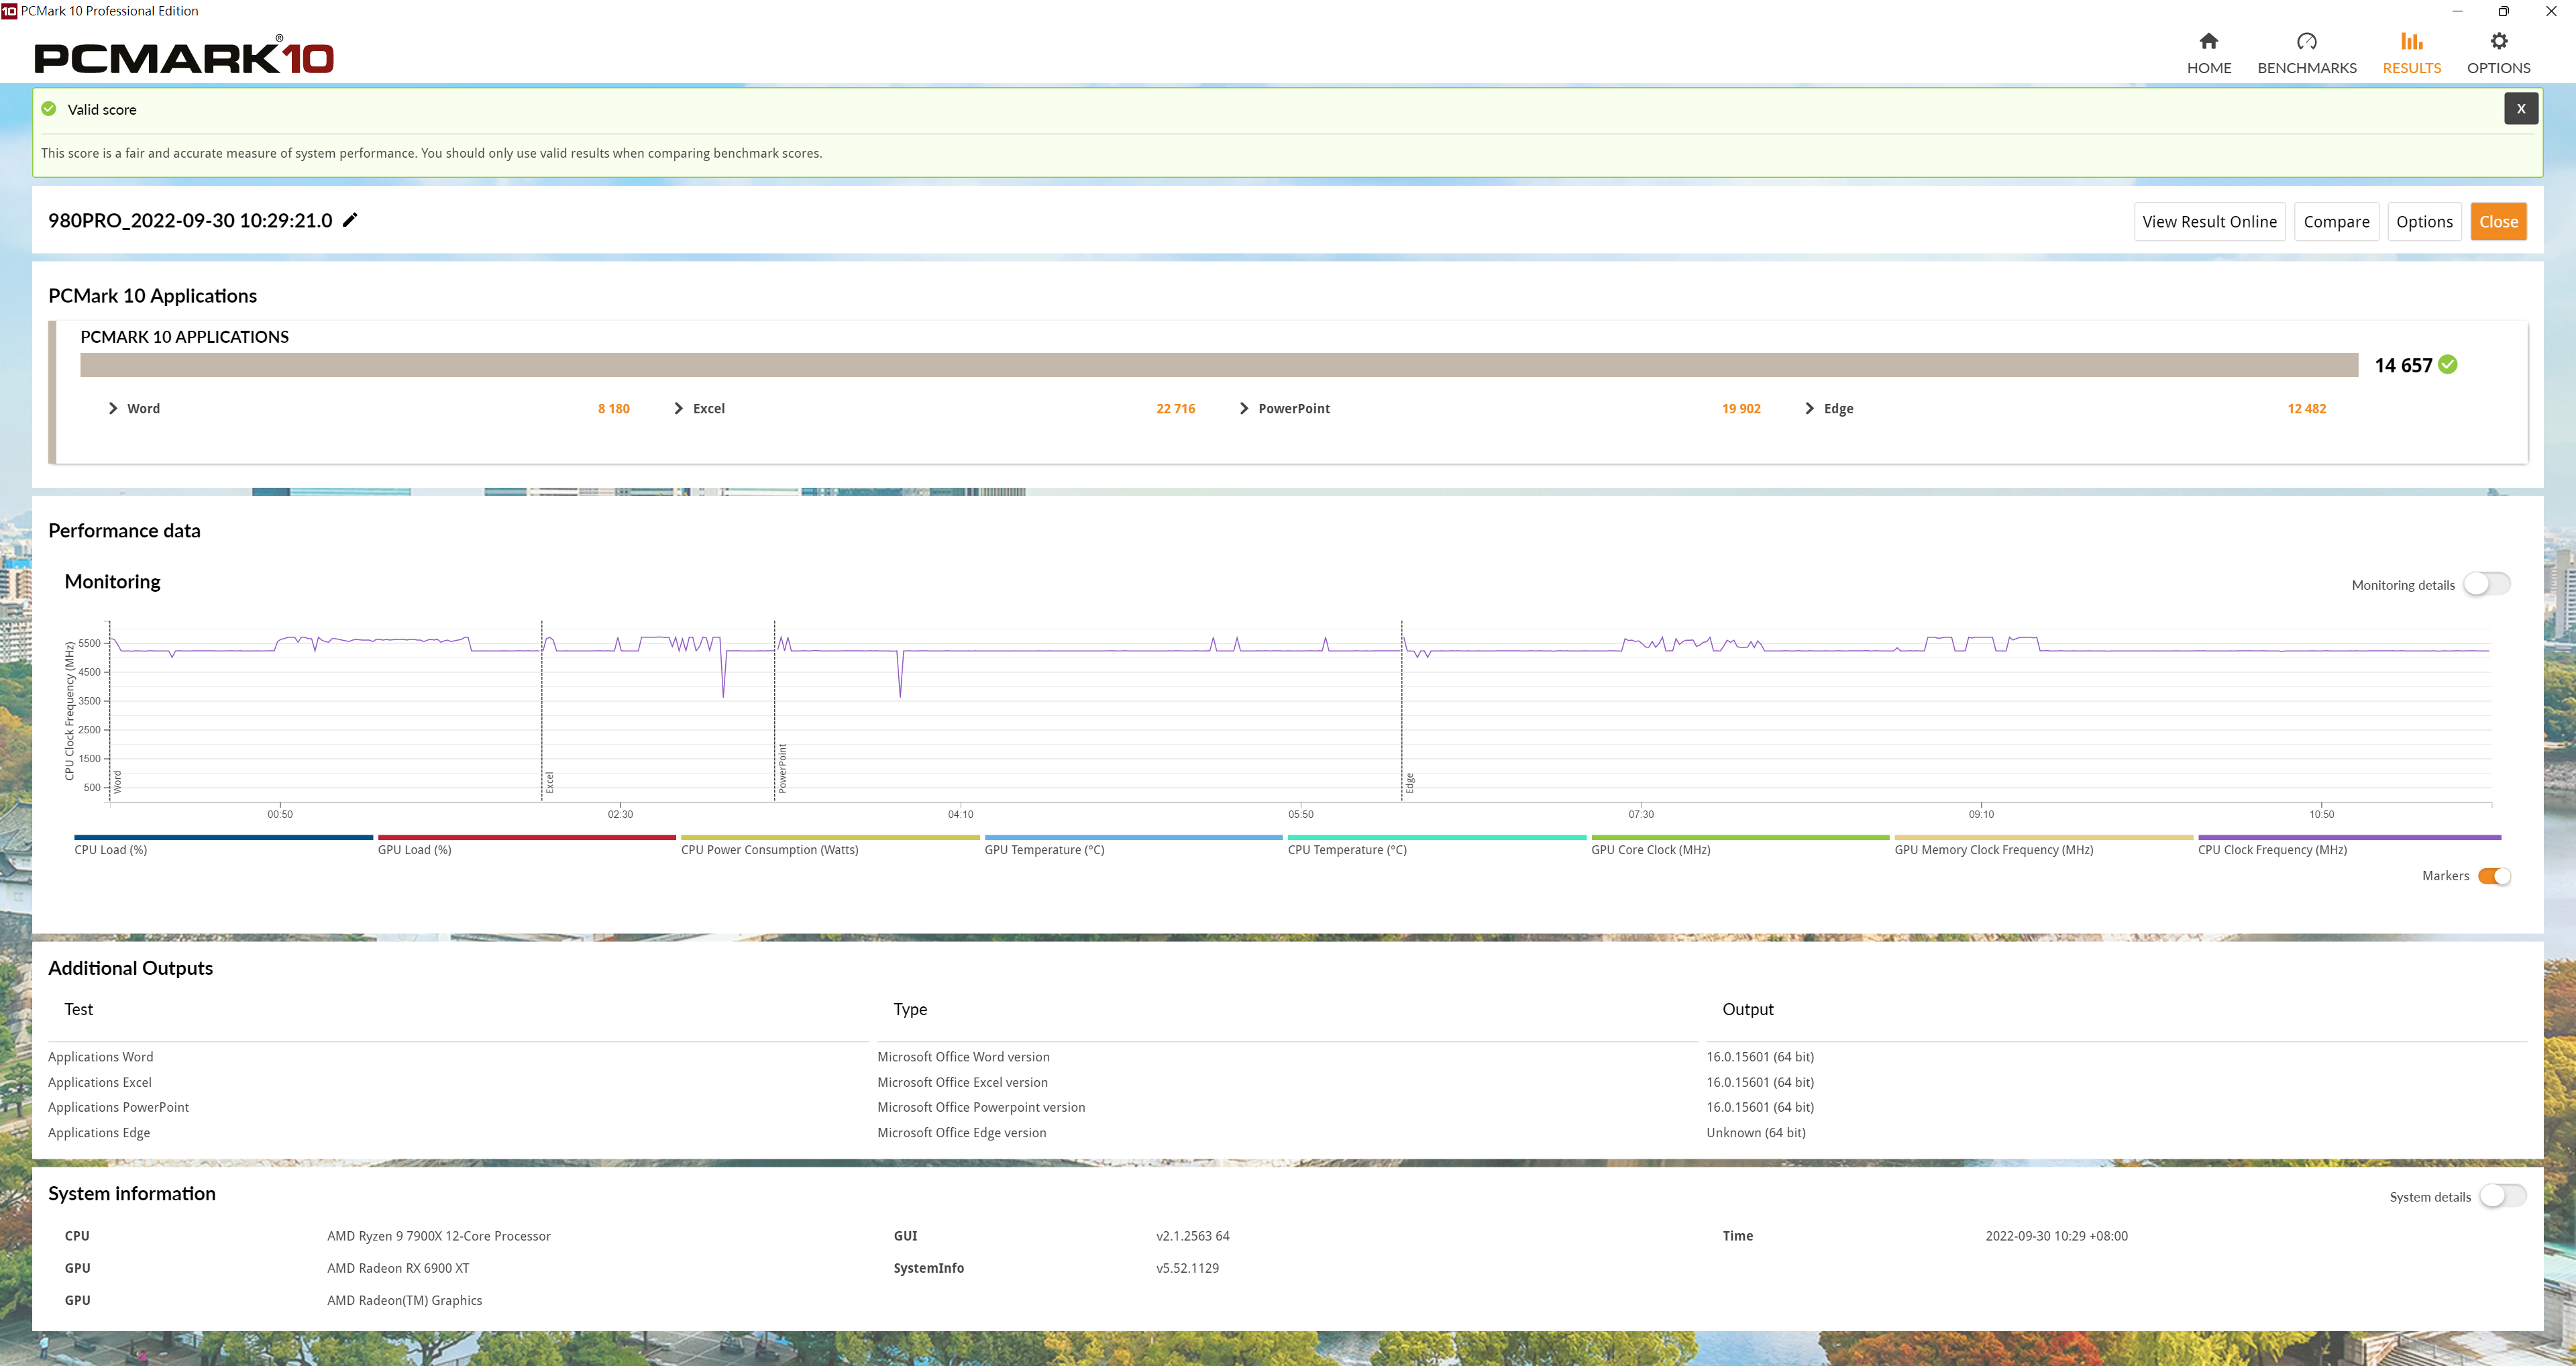2576x1366 pixels.
Task: Click the Excel score 22 716
Action: point(1175,408)
